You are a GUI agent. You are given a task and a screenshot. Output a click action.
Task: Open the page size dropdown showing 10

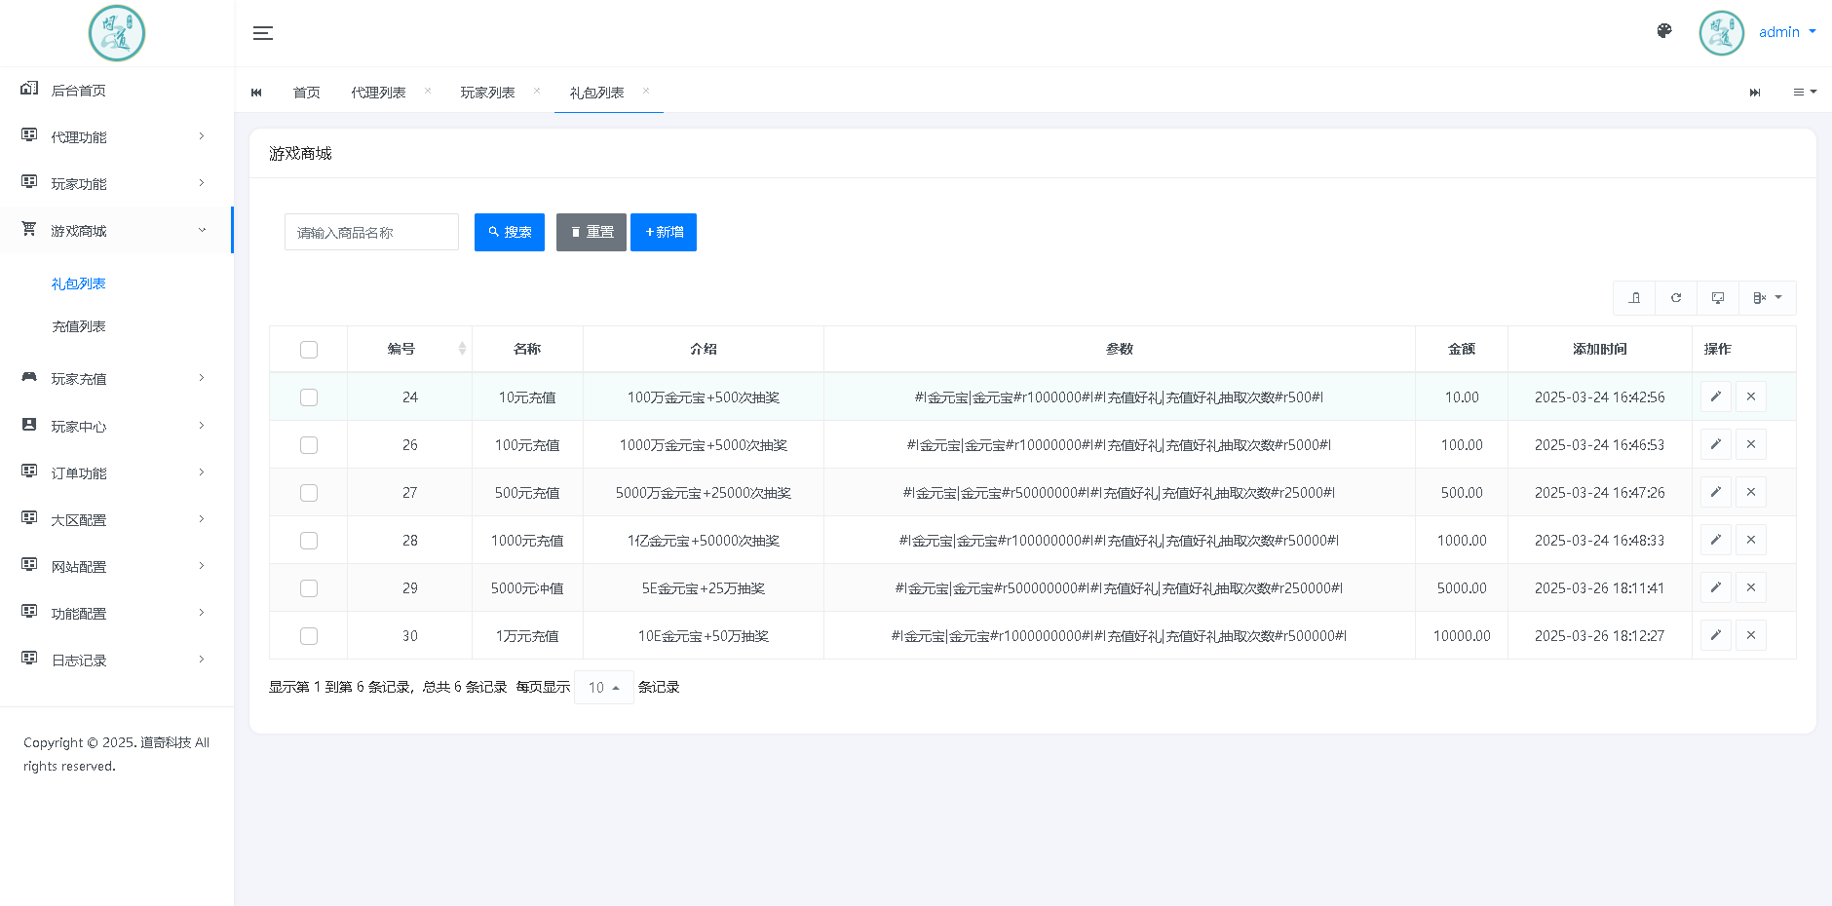tap(604, 688)
